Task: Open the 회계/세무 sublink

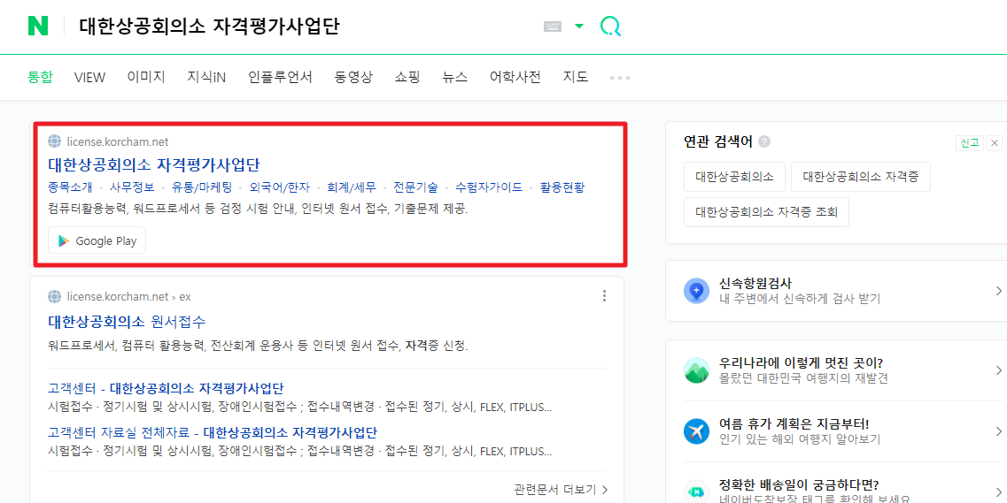Action: [x=352, y=187]
